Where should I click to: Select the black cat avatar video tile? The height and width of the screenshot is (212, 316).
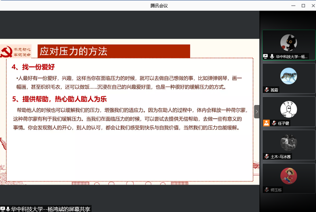(288, 42)
